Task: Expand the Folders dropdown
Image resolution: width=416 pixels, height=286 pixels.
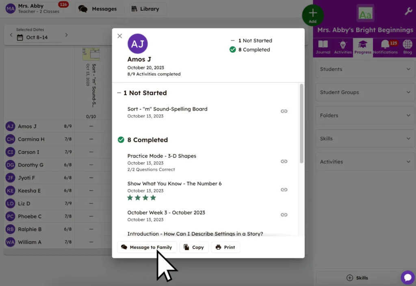Action: (x=365, y=116)
